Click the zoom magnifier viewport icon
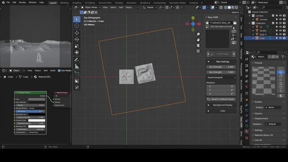The image size is (288, 162). click(198, 34)
